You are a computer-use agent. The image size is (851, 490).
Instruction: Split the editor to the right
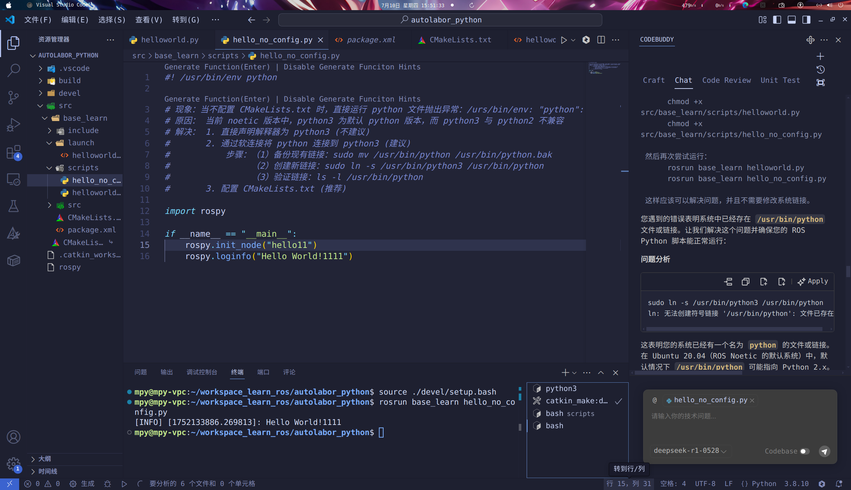(x=601, y=40)
